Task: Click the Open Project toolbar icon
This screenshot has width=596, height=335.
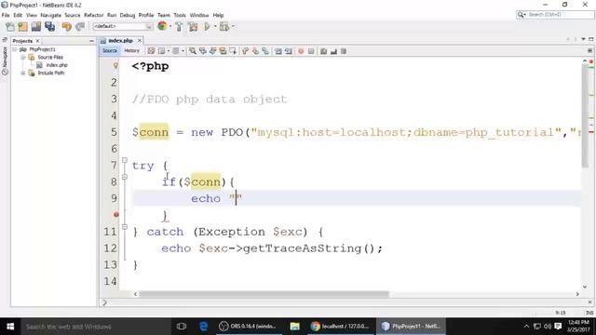Action: [x=36, y=27]
